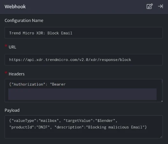Click the Headers box scrollbar thumb
The width and height of the screenshot is (168, 144).
click(162, 81)
